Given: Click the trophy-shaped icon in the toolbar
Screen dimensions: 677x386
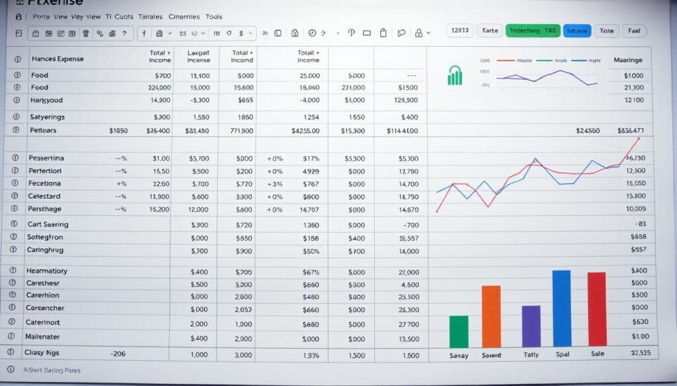Looking at the screenshot, I should point(86,33).
